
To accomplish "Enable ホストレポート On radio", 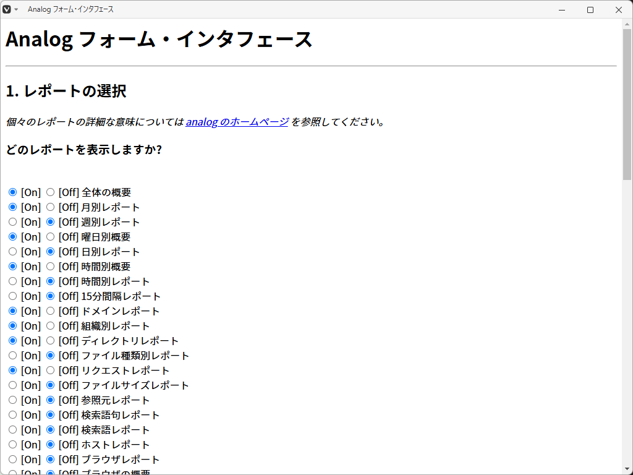I will click(12, 445).
